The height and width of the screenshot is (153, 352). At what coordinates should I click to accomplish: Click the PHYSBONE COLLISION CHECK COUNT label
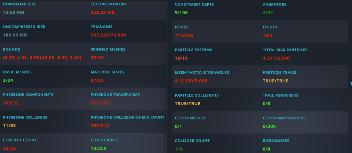pyautogui.click(x=127, y=117)
